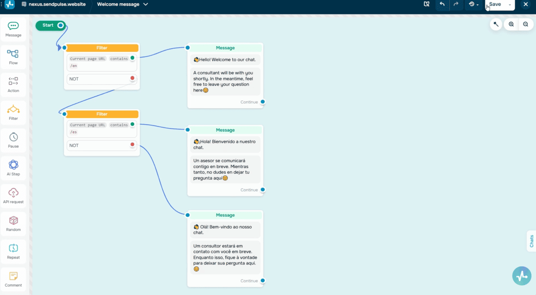The image size is (536, 295).
Task: Select the Action block in sidebar
Action: click(x=13, y=85)
